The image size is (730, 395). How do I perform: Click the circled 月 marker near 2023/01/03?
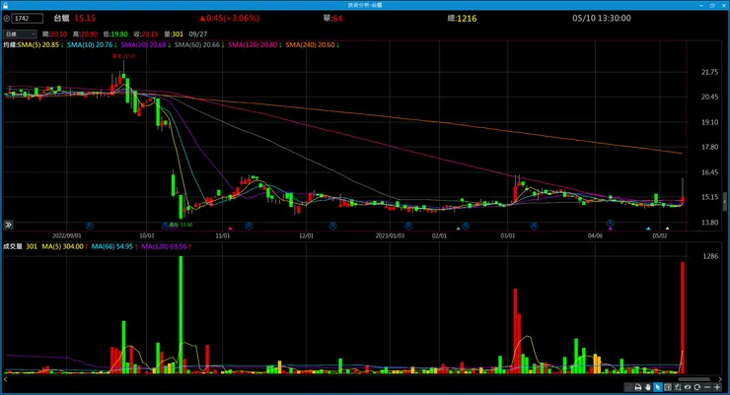[x=408, y=226]
